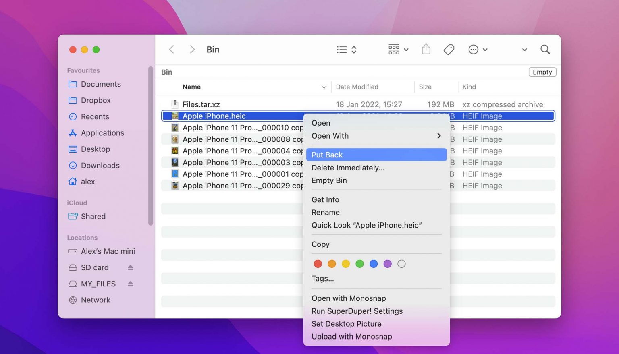
Task: Select Quick Look for Apple iPhone.heic
Action: (x=366, y=225)
